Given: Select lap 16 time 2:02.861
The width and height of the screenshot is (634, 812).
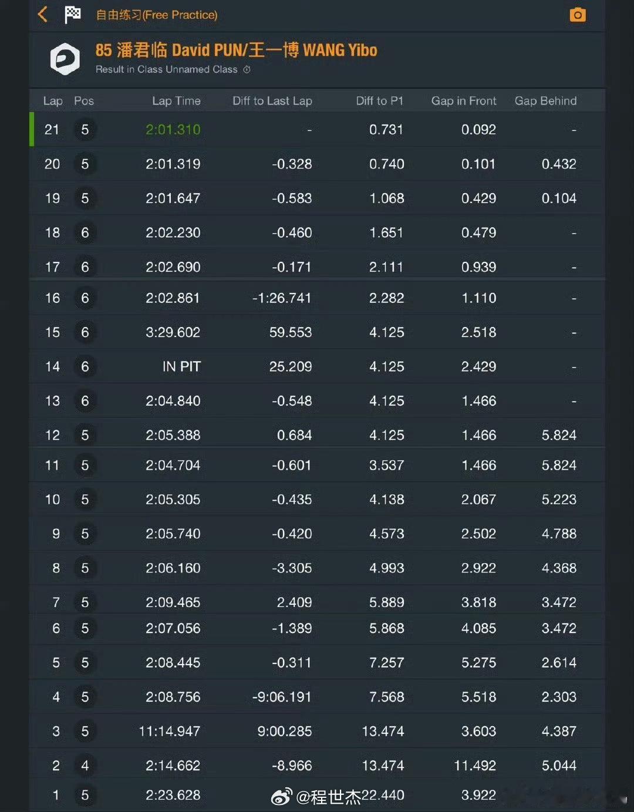Looking at the screenshot, I should (x=173, y=298).
